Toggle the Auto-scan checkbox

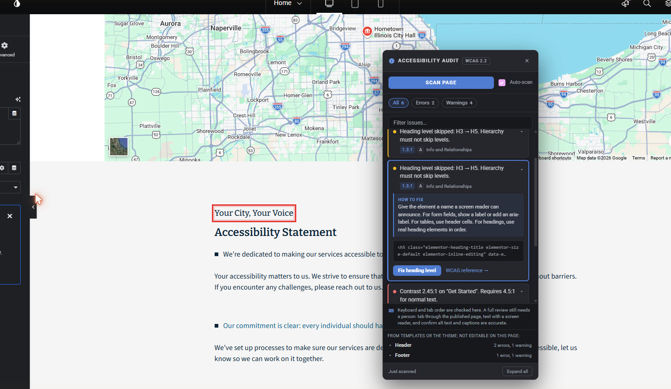502,82
